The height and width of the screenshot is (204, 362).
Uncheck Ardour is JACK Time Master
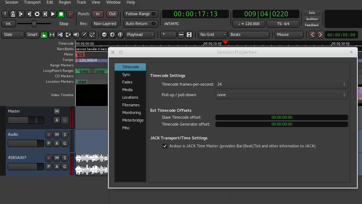coord(165,146)
